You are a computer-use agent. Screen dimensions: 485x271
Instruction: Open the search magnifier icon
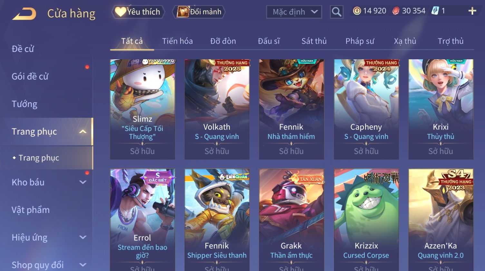[x=336, y=12]
